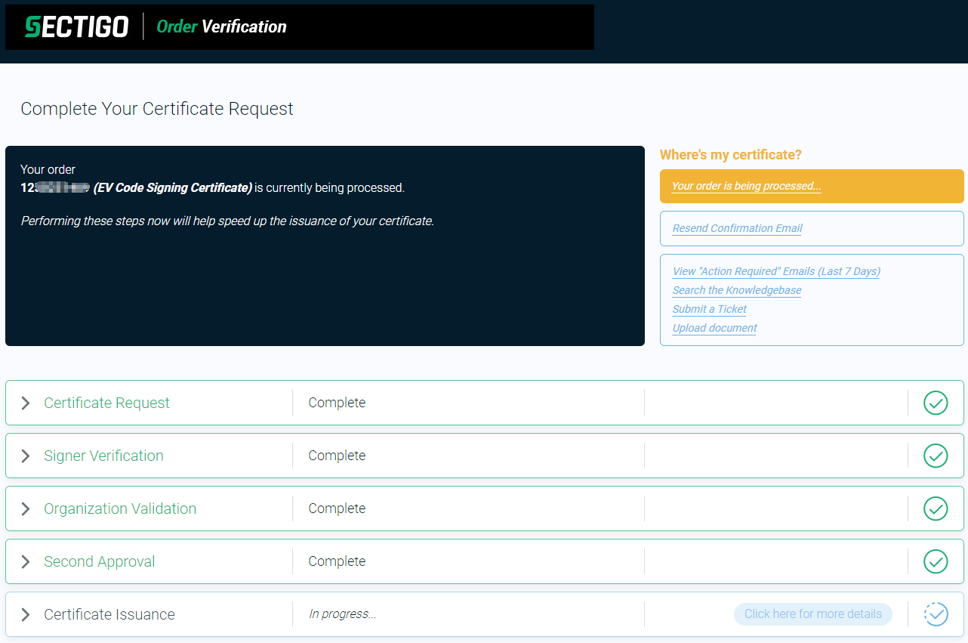View 'Action Required' Emails from last 7 days
Screen dimensions: 968x643
tap(776, 271)
